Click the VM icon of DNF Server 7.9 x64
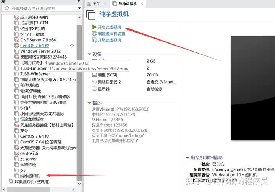This screenshot has height=192, width=275. coord(16,40)
